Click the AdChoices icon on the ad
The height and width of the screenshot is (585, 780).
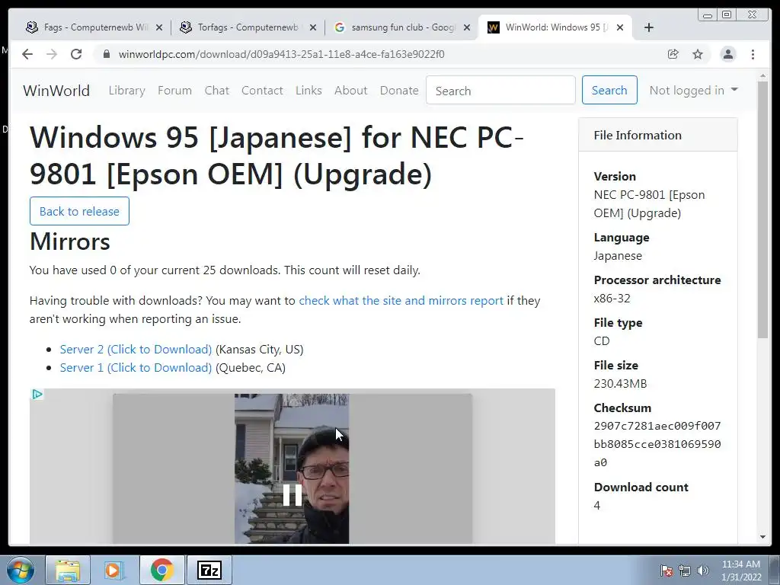click(x=37, y=395)
